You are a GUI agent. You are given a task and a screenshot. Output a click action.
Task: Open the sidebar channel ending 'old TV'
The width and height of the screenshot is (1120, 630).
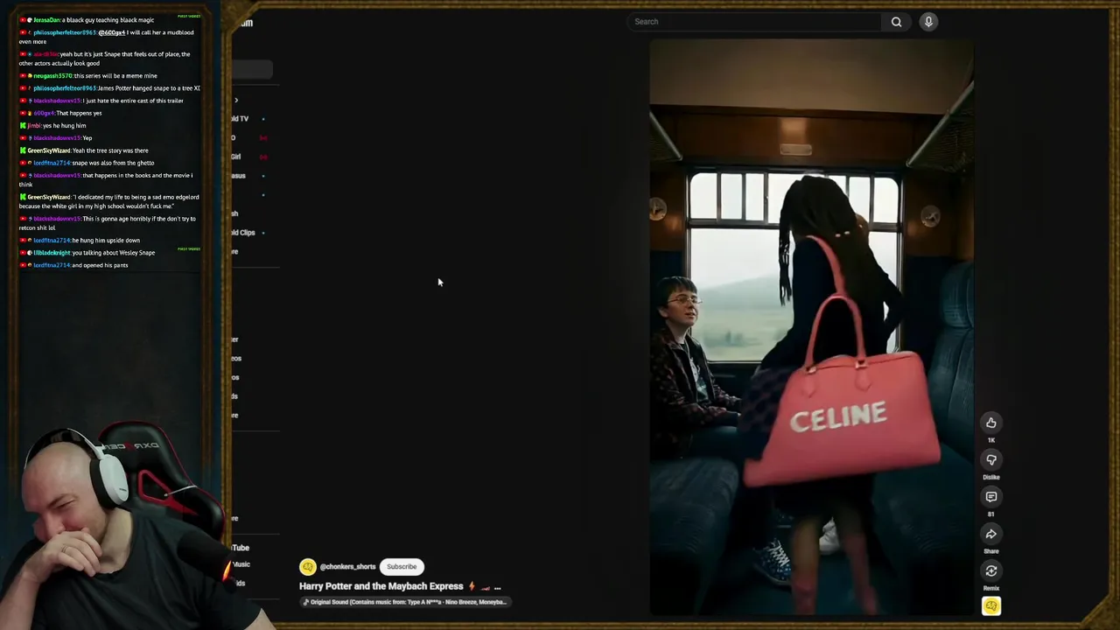(240, 119)
